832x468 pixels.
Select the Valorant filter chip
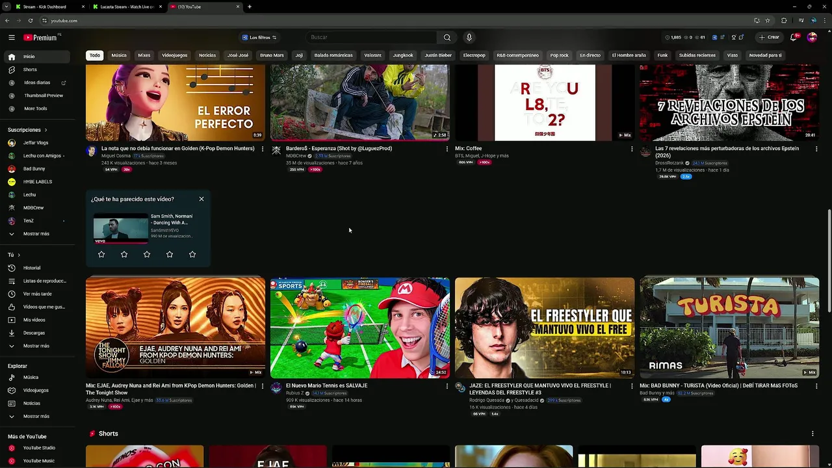372,55
